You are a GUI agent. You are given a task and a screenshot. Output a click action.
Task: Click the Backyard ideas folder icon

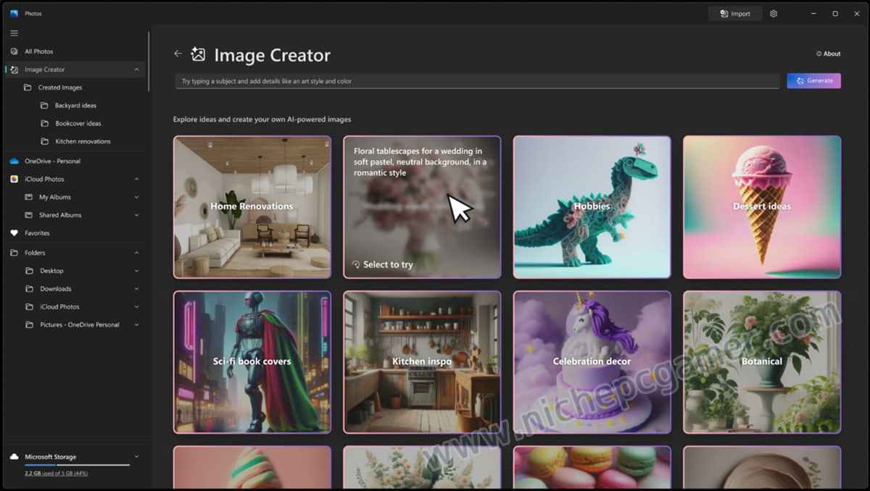45,106
